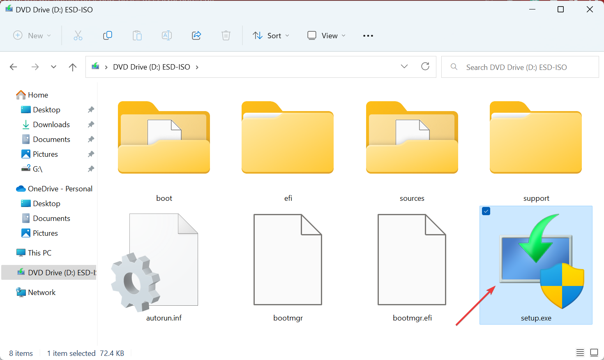Click the Delete trash icon

(226, 36)
